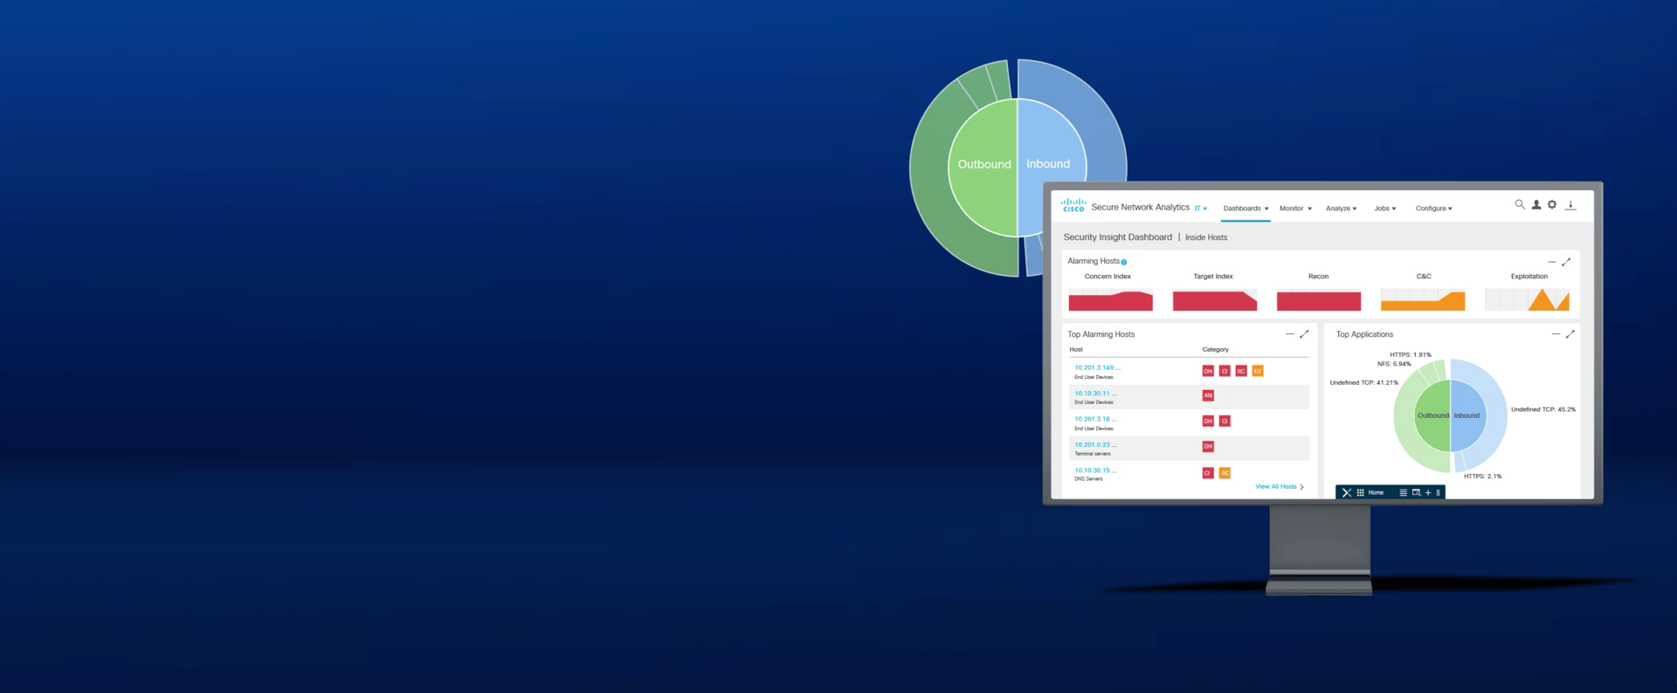Expand the Alarming Hosts panel to fullscreen

coord(1566,262)
